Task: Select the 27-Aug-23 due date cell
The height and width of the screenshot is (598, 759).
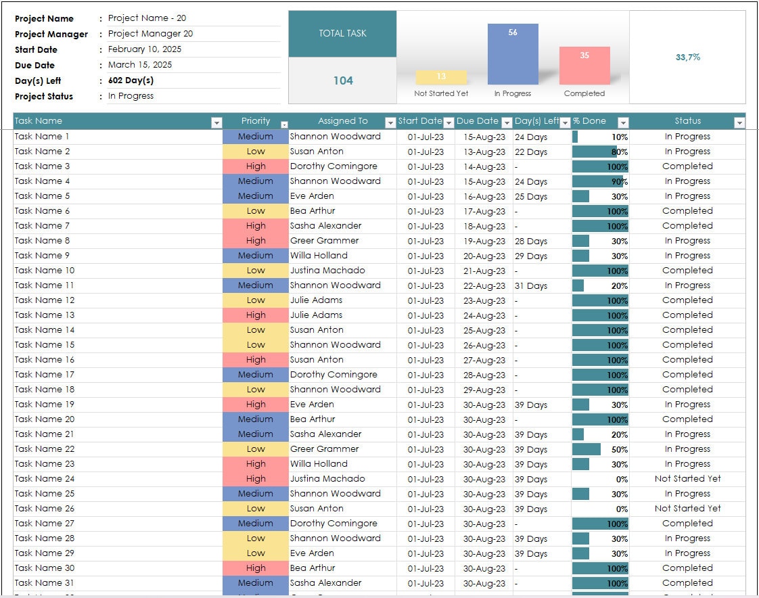Action: pos(484,361)
